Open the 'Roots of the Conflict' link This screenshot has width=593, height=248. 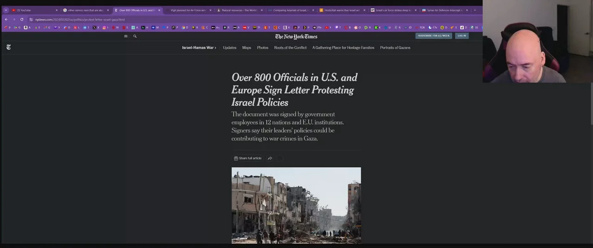coord(290,48)
